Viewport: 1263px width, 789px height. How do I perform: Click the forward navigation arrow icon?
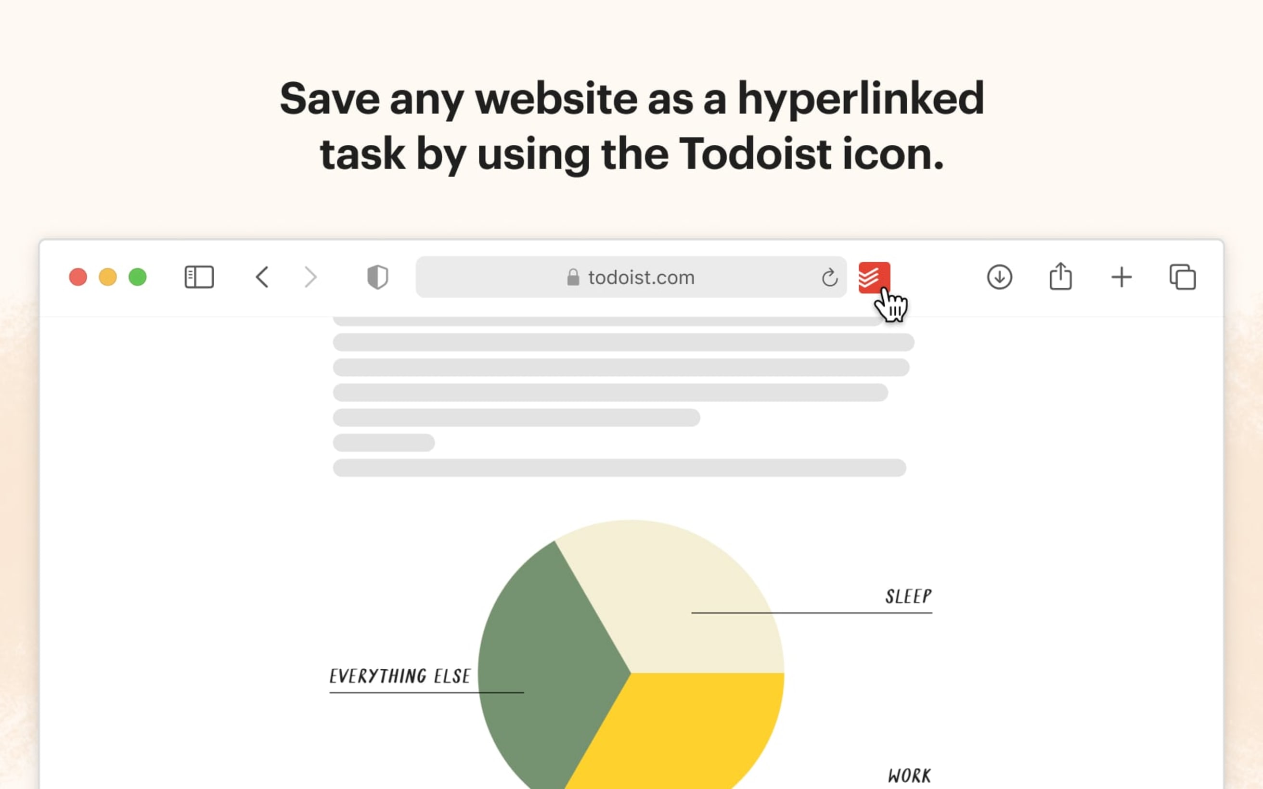pos(308,277)
